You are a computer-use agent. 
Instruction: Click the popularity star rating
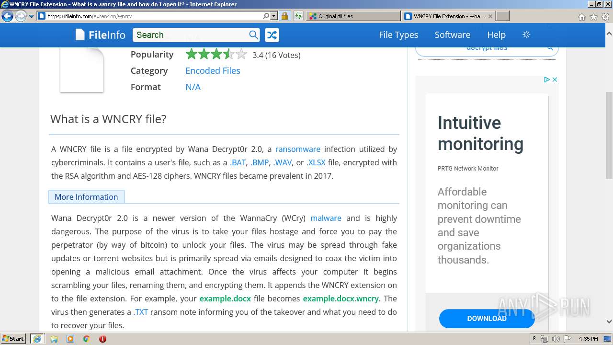(216, 54)
